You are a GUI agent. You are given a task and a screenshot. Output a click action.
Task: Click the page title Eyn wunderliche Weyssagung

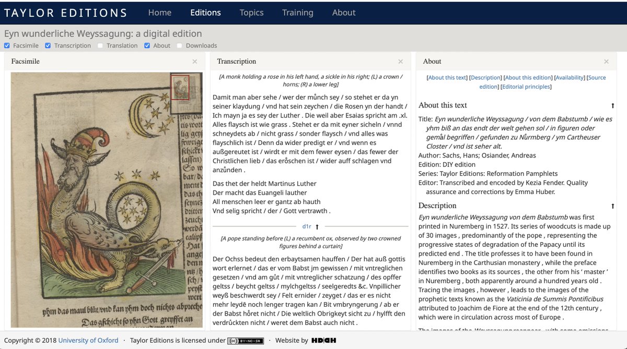coord(103,33)
